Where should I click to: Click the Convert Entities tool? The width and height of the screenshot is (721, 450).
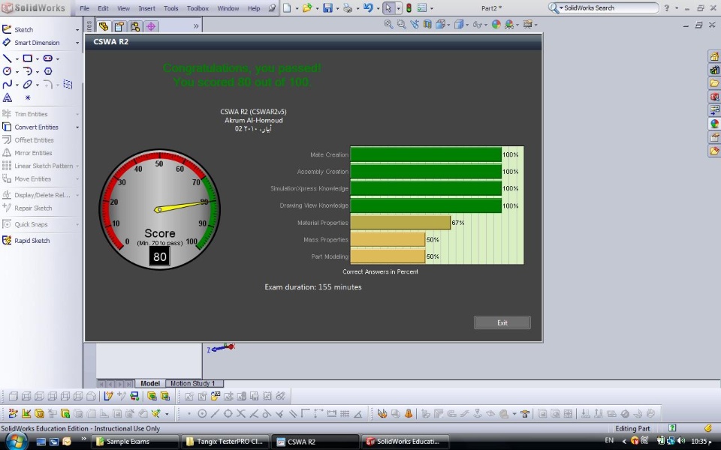(x=31, y=127)
